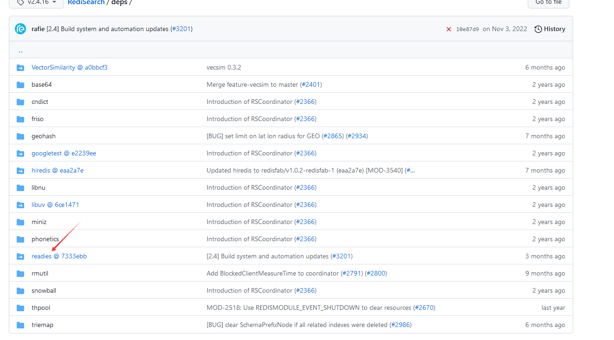Open PR #2401 in base64 row
Image resolution: width=614 pixels, height=340 pixels.
click(311, 84)
